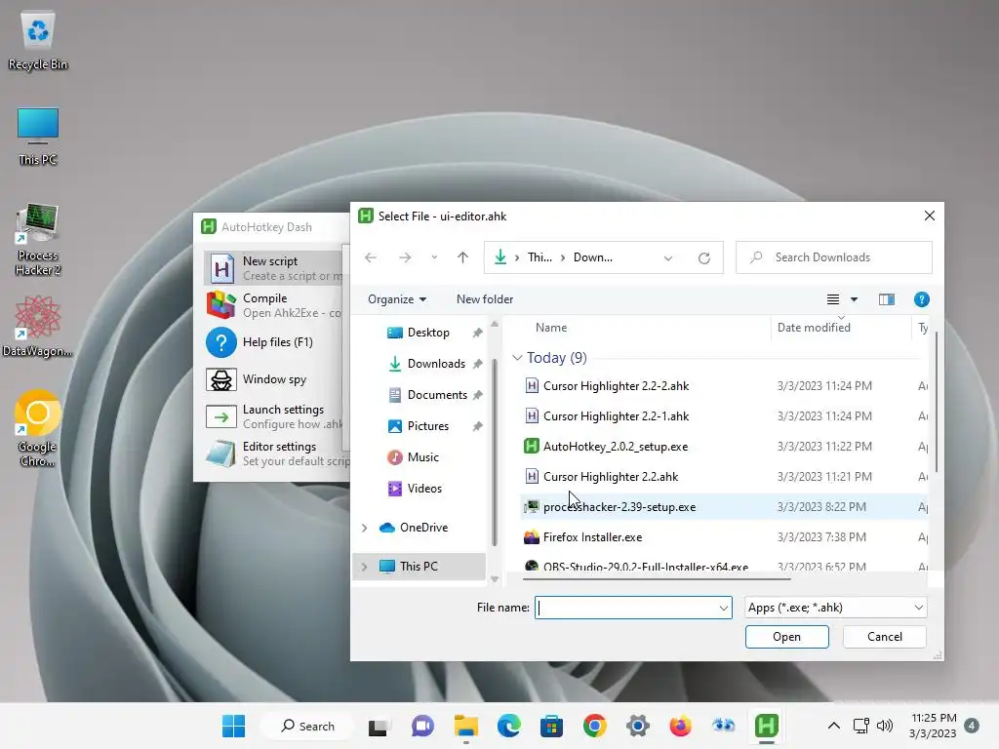Open Recycle Bin desktop icon

click(x=38, y=41)
